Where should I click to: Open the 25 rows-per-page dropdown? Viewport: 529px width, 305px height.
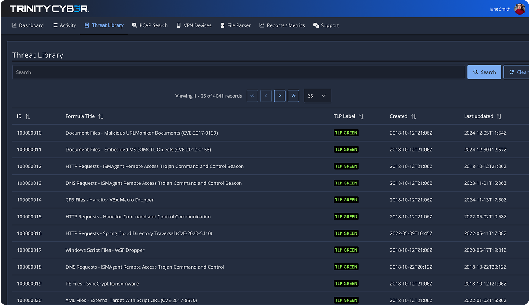coord(318,96)
